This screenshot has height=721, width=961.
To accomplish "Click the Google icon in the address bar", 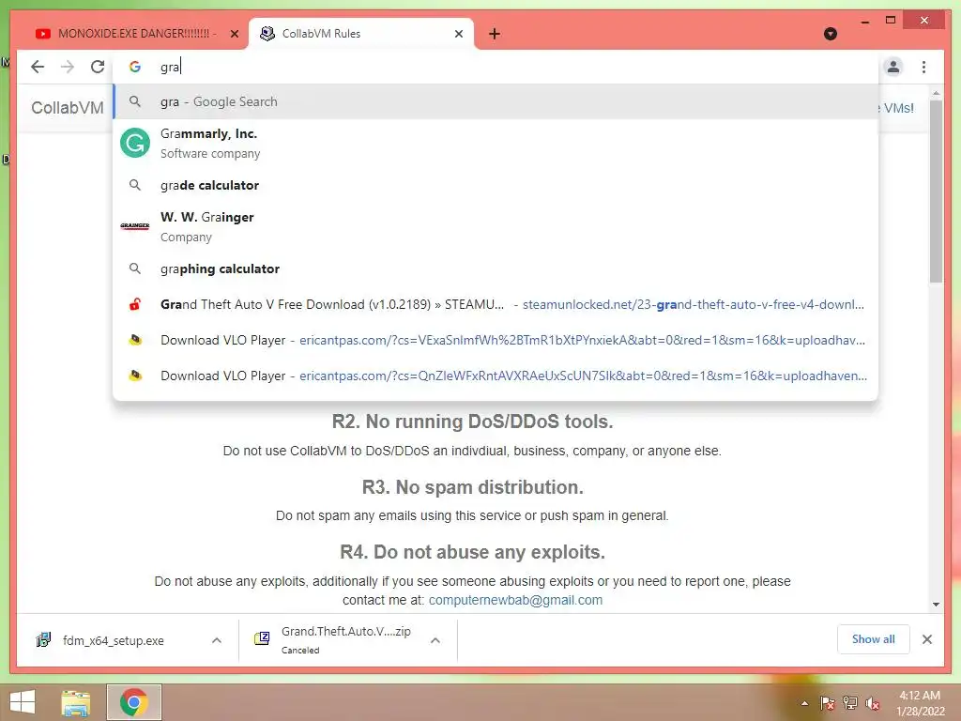I will click(135, 67).
